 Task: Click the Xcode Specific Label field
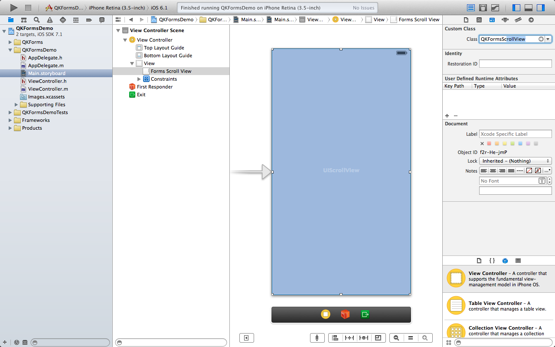click(x=515, y=134)
